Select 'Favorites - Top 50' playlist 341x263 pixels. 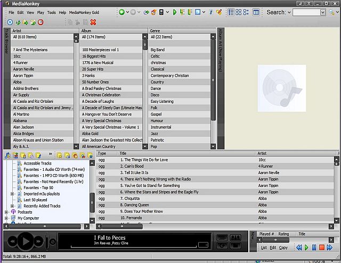coord(38,187)
